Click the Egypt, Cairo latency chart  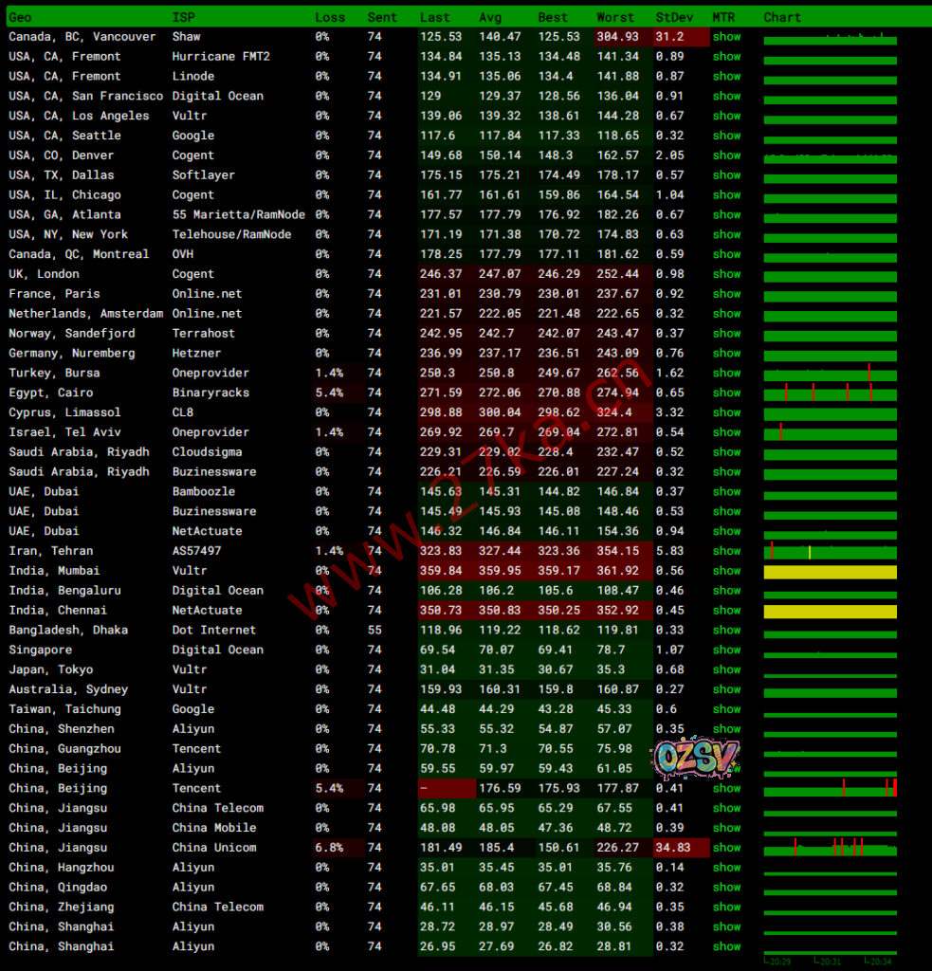click(x=830, y=393)
